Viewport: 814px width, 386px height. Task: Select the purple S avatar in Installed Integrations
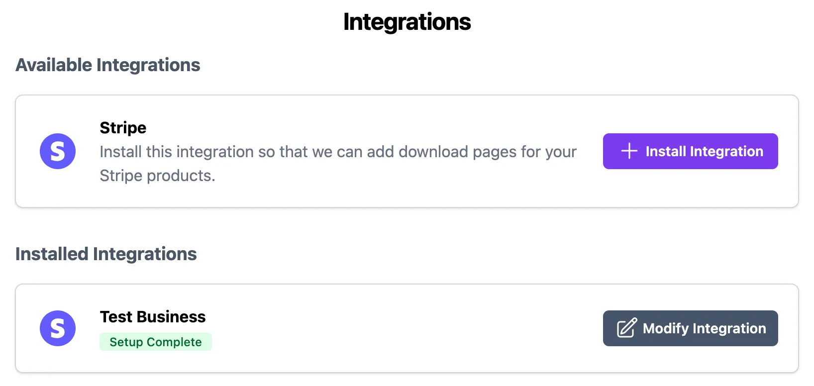coord(58,328)
